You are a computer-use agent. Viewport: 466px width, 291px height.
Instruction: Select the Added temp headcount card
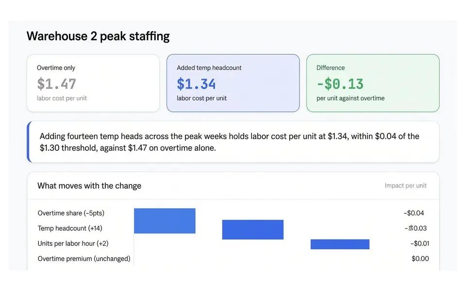233,83
